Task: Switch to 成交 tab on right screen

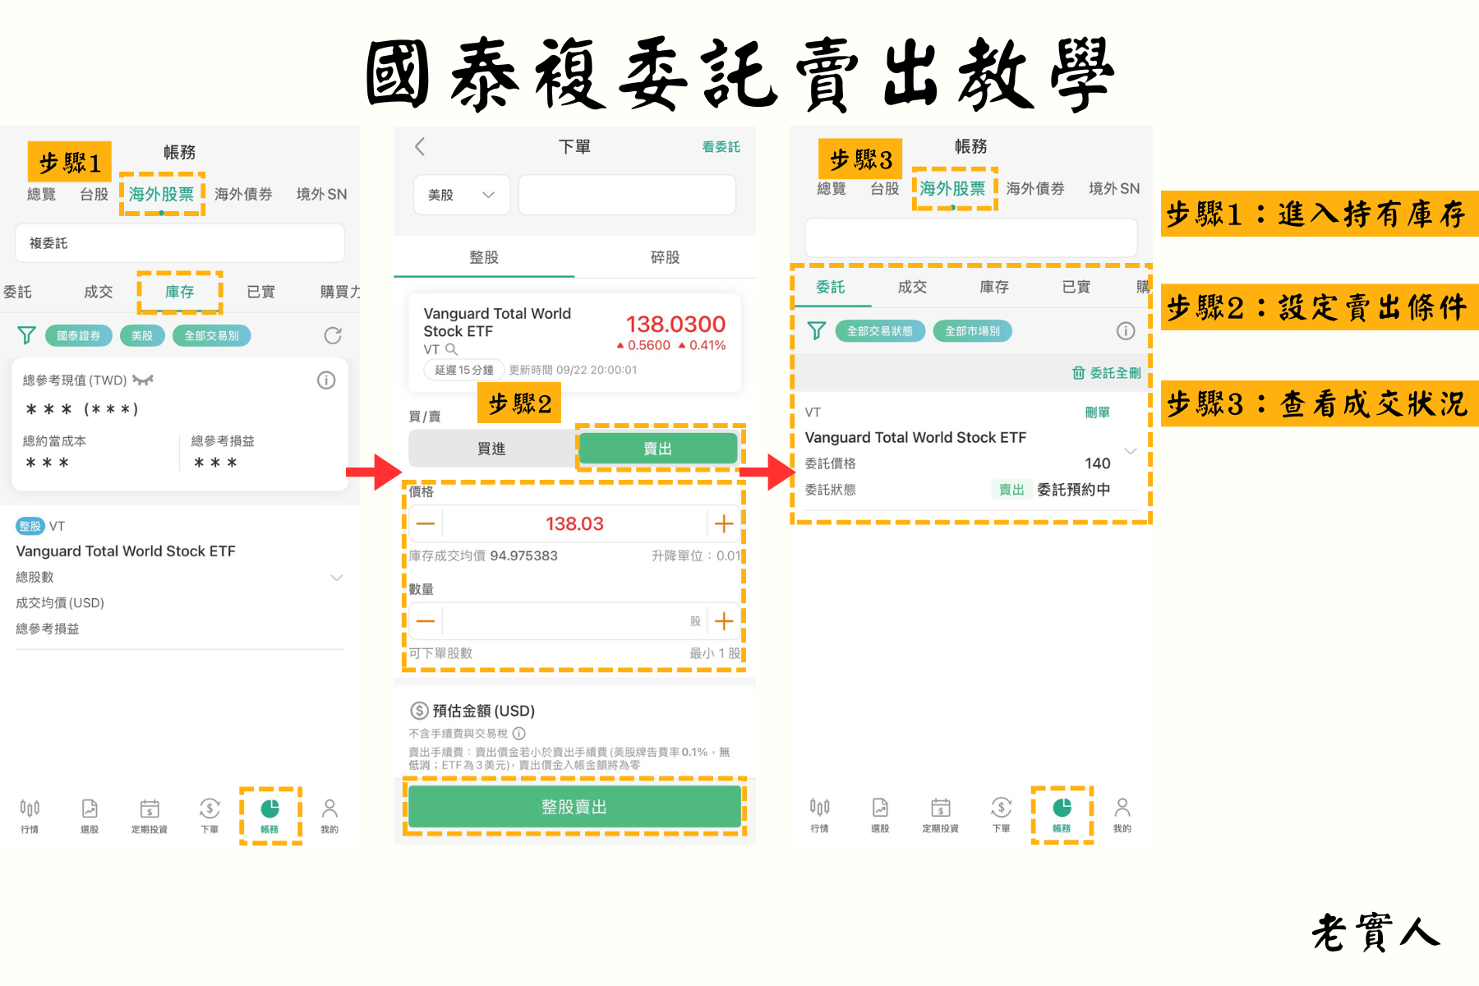Action: tap(912, 287)
